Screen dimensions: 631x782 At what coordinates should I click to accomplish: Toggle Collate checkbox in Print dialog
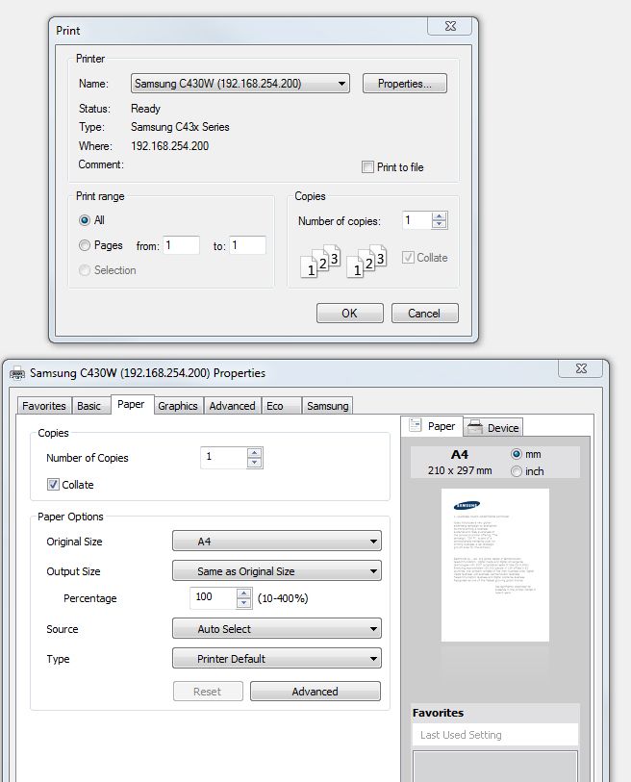click(408, 258)
